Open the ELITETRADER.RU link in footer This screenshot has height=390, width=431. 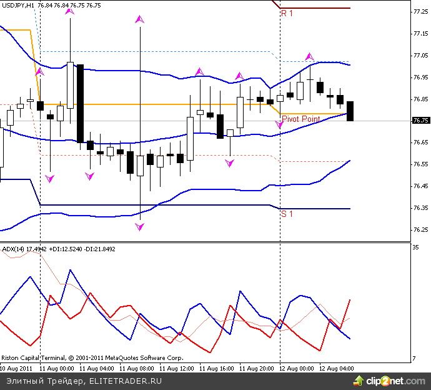pos(126,381)
